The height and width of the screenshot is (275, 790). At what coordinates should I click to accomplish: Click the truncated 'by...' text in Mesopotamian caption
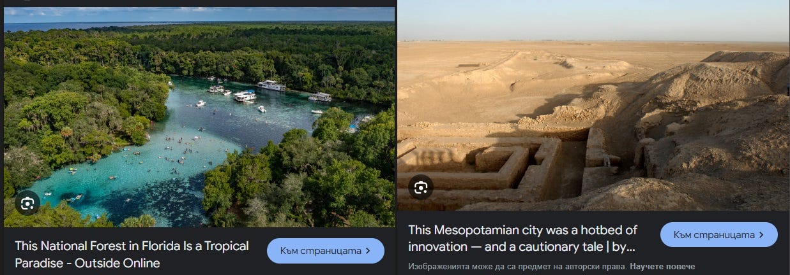click(624, 247)
